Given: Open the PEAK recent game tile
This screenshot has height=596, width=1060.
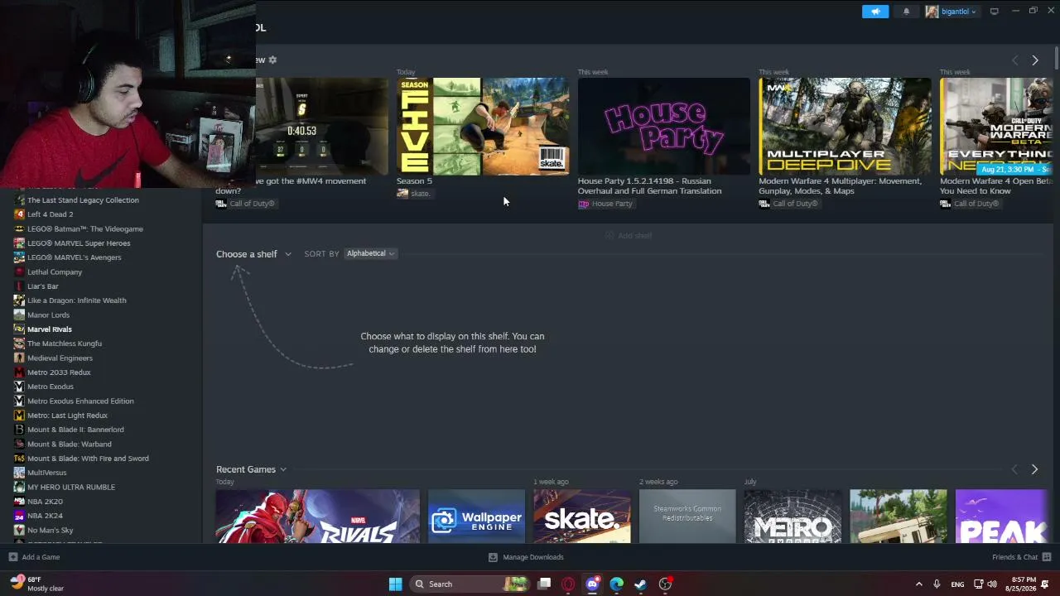Looking at the screenshot, I should tap(1003, 516).
